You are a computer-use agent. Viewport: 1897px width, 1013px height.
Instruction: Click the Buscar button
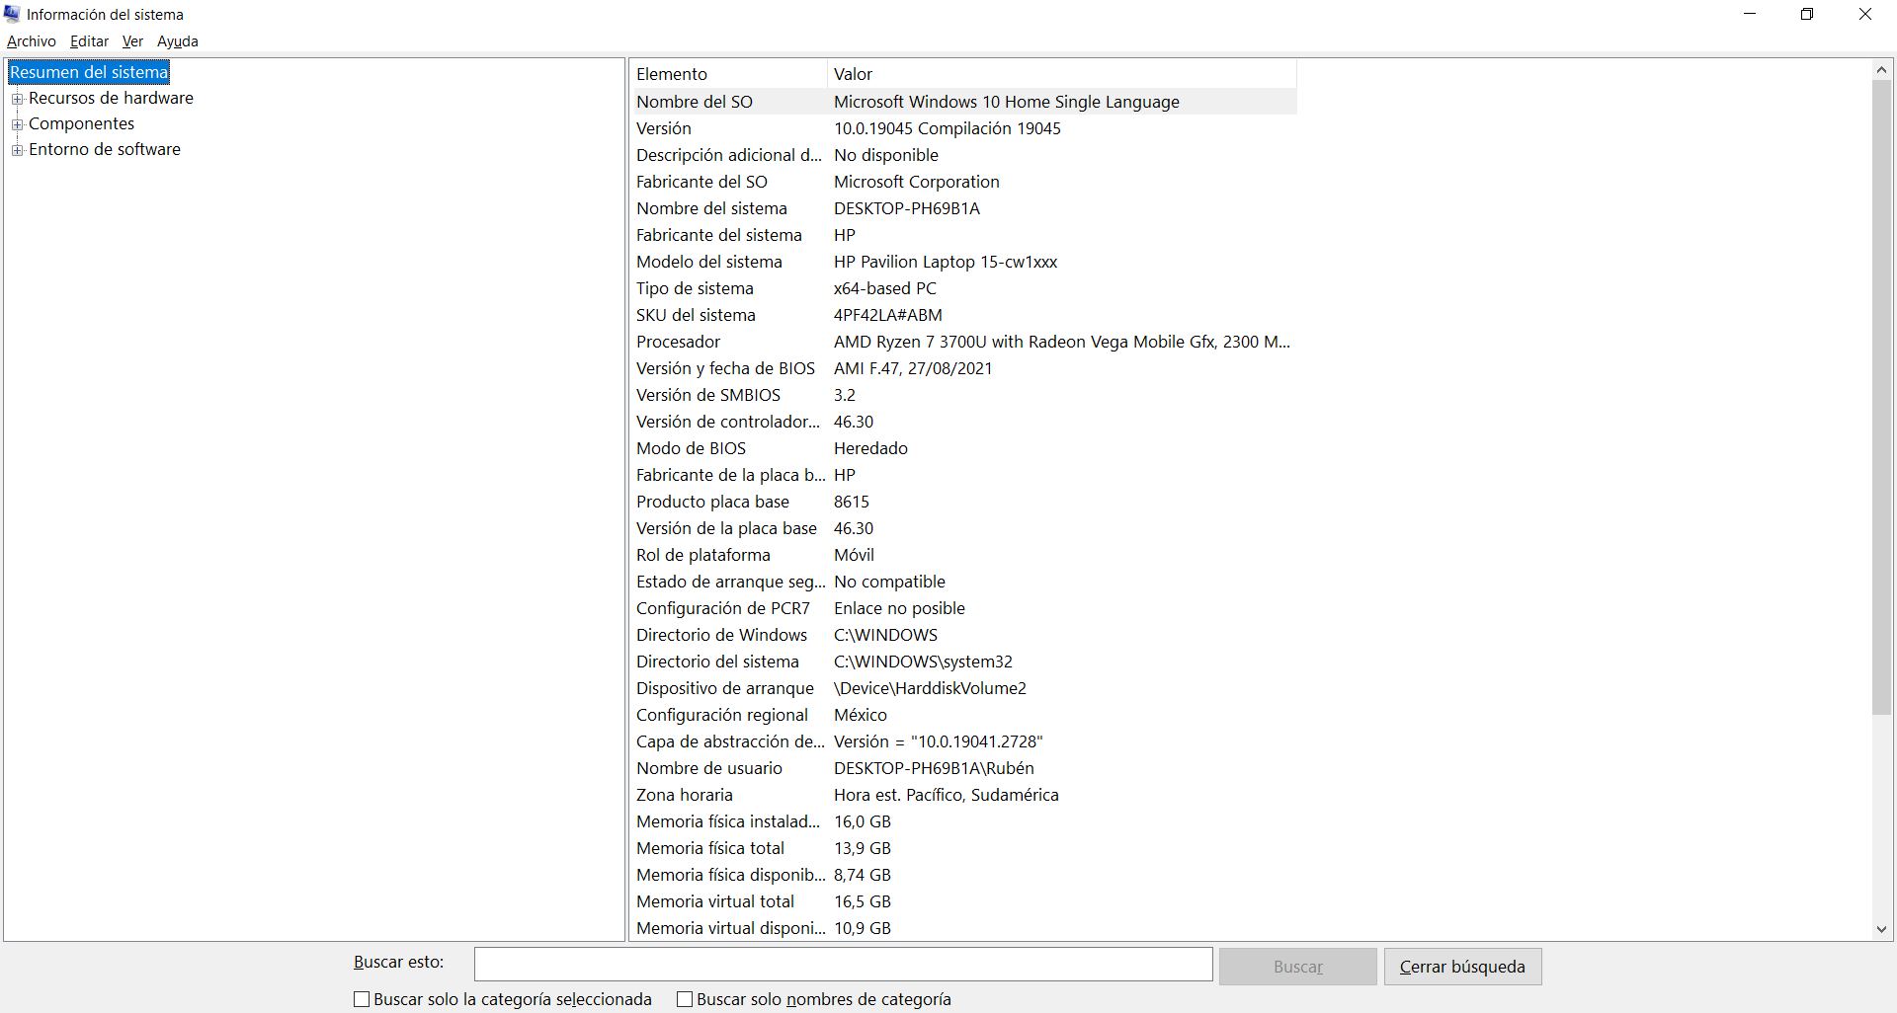coord(1297,967)
